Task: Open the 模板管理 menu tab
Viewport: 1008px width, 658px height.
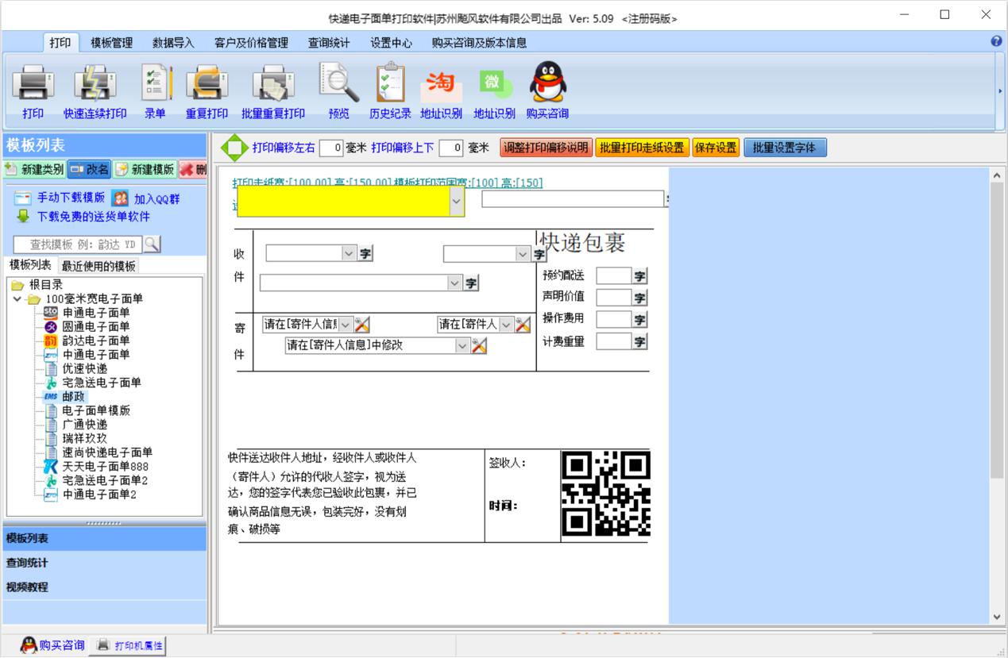Action: 111,43
